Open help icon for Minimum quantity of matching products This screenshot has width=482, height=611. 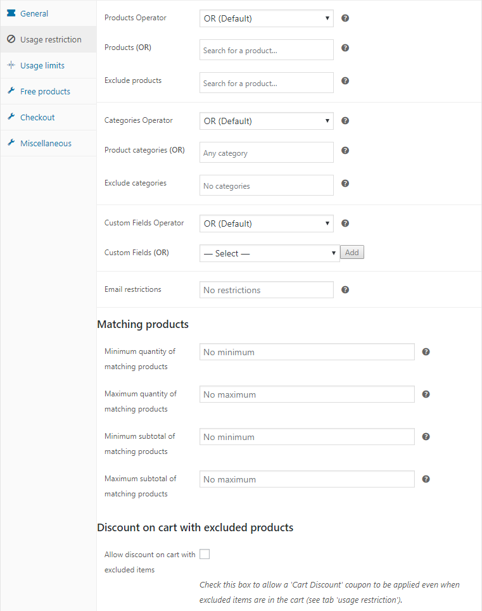426,351
